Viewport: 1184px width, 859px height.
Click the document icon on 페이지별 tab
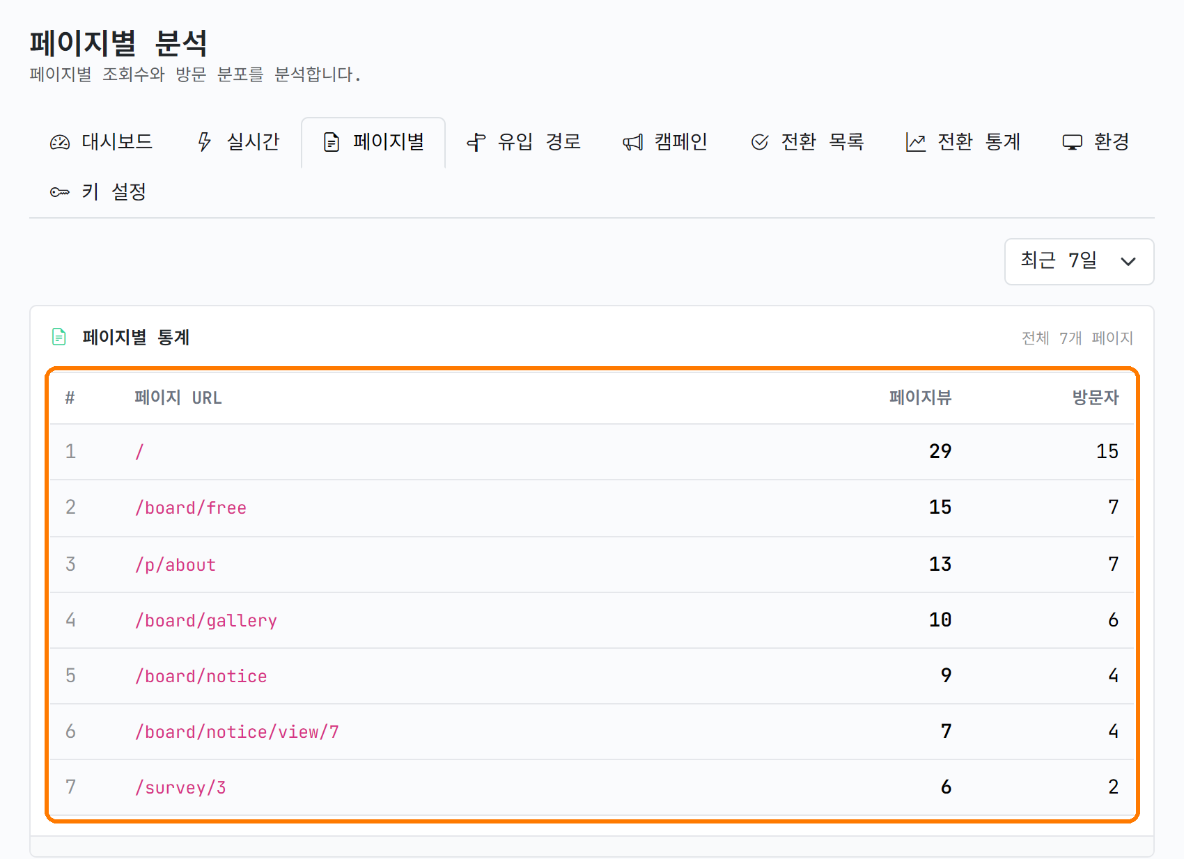[x=332, y=143]
